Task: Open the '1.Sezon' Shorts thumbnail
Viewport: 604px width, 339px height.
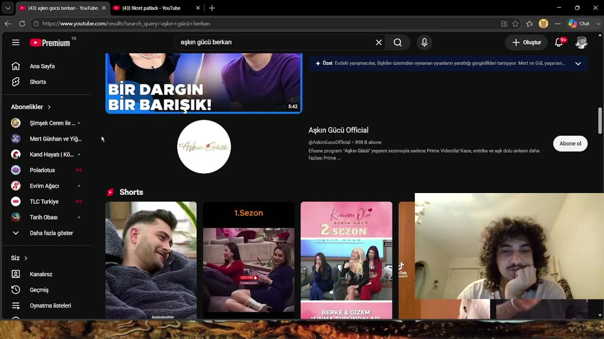Action: 249,260
